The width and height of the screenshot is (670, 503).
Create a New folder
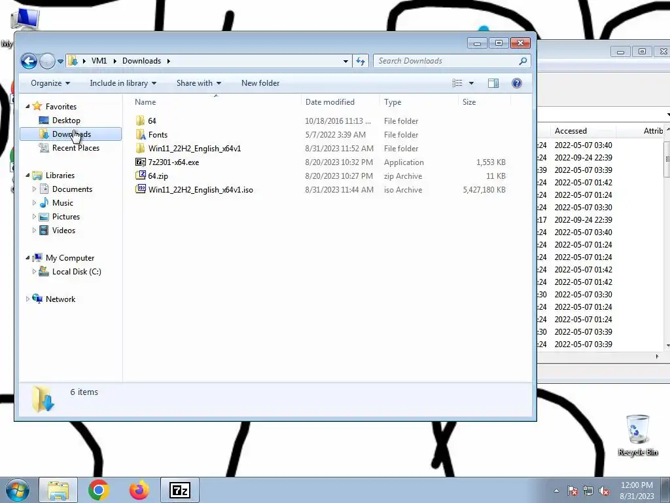(260, 83)
